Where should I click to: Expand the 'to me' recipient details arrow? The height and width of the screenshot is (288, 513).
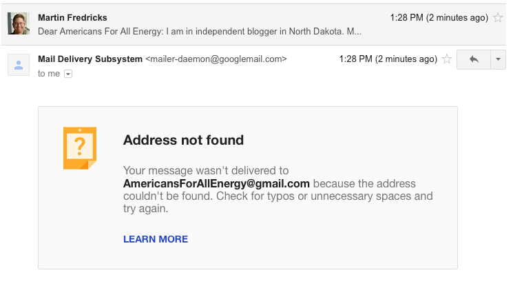[67, 74]
